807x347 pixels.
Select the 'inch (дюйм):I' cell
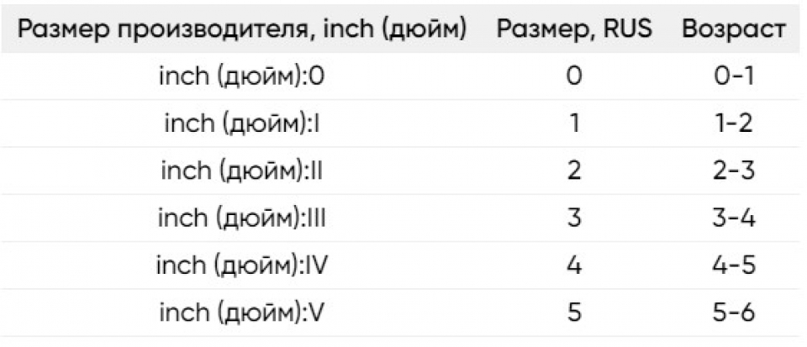coord(242,124)
